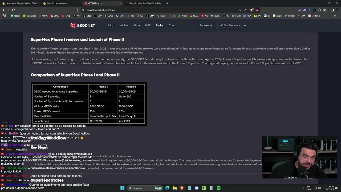Click the 'Incremental up to 14x' cell
This screenshot has height=192, width=341.
coord(103,116)
